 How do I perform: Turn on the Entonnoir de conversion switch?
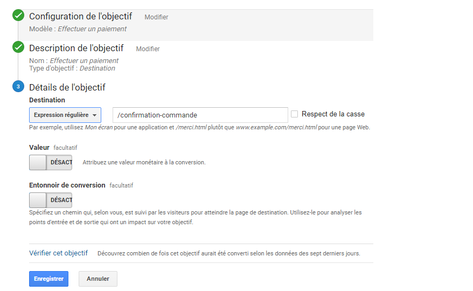pos(51,200)
